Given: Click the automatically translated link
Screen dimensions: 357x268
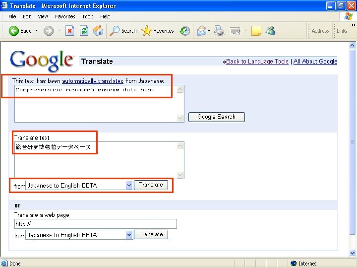Looking at the screenshot, I should point(93,81).
